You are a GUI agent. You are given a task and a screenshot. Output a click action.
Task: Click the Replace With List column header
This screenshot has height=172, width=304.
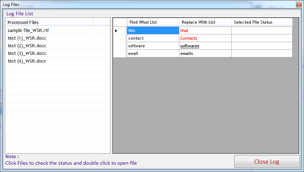(205, 22)
